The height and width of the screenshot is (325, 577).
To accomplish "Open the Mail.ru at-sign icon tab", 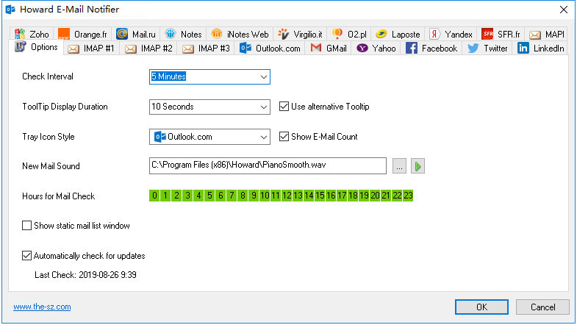I will coord(122,35).
